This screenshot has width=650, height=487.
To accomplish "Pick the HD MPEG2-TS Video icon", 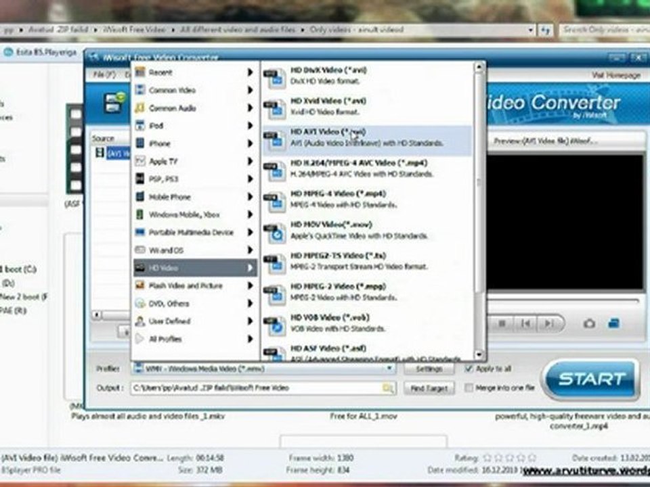I will coord(274,263).
